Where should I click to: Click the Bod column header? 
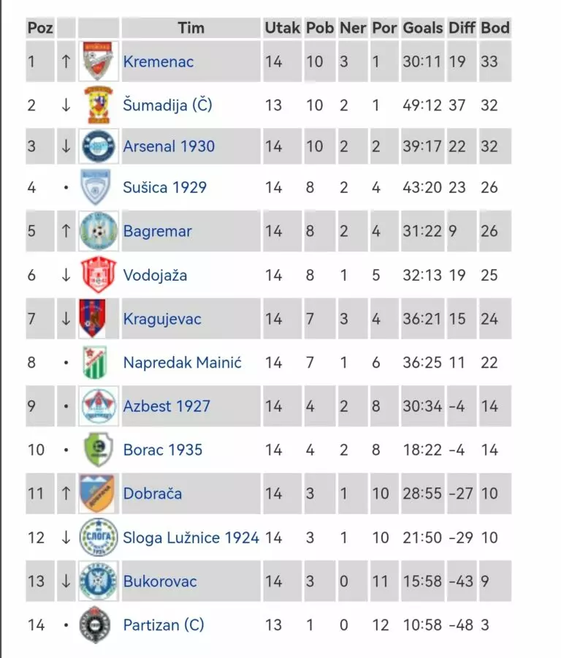(495, 28)
